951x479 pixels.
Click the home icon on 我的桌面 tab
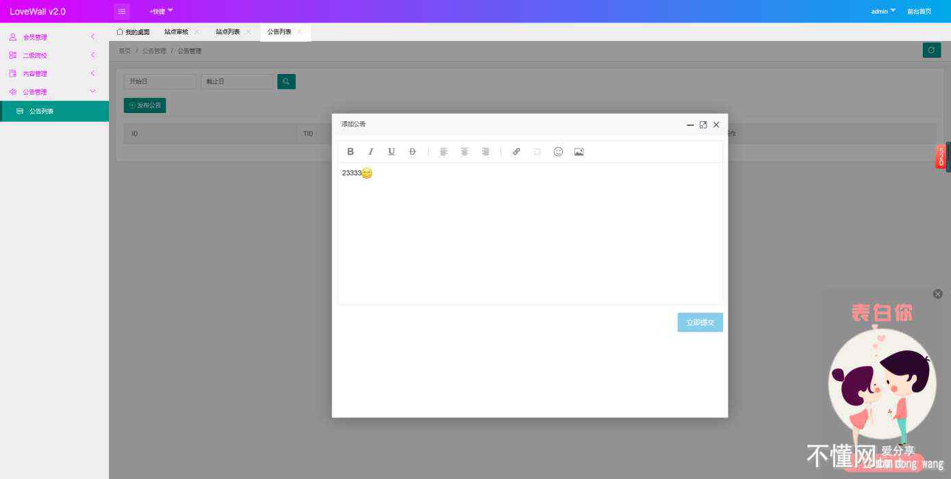pyautogui.click(x=120, y=31)
